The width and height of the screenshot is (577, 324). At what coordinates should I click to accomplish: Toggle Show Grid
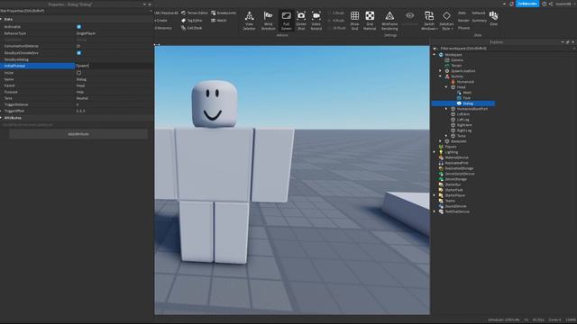(354, 21)
